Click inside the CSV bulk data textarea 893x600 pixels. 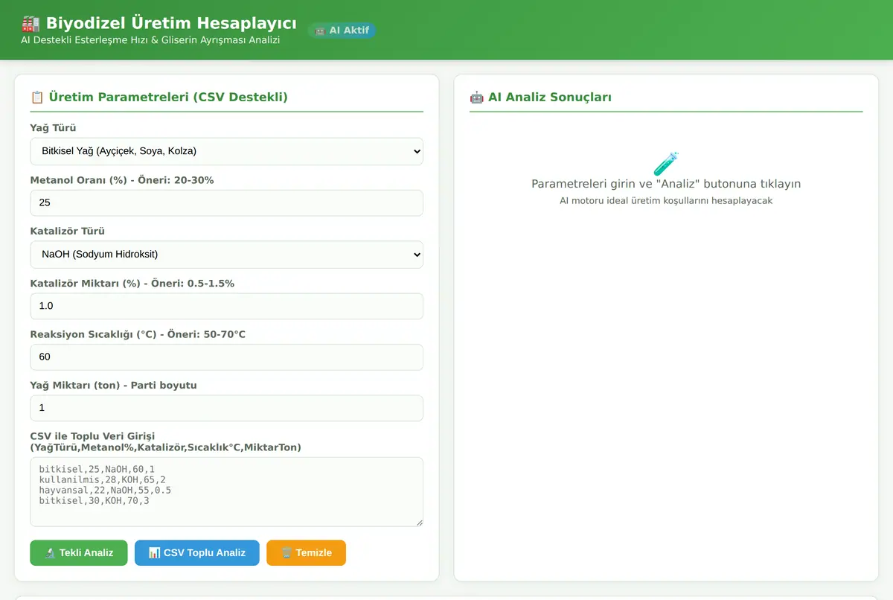tap(227, 492)
